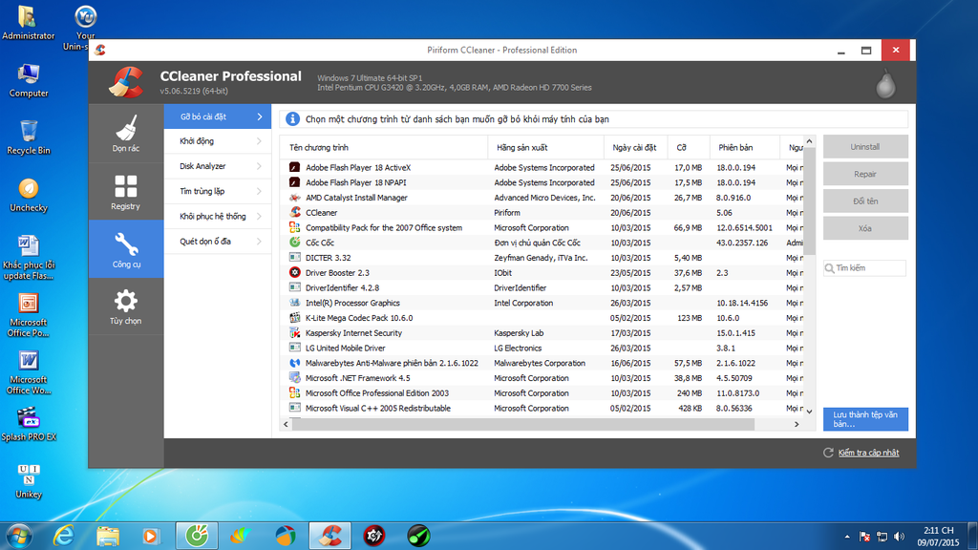Select Kaspersky Internet Security row
The image size is (978, 550).
coord(353,333)
